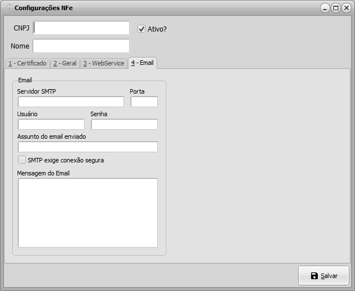
Task: Click the application feather icon in title bar
Action: tap(8, 8)
